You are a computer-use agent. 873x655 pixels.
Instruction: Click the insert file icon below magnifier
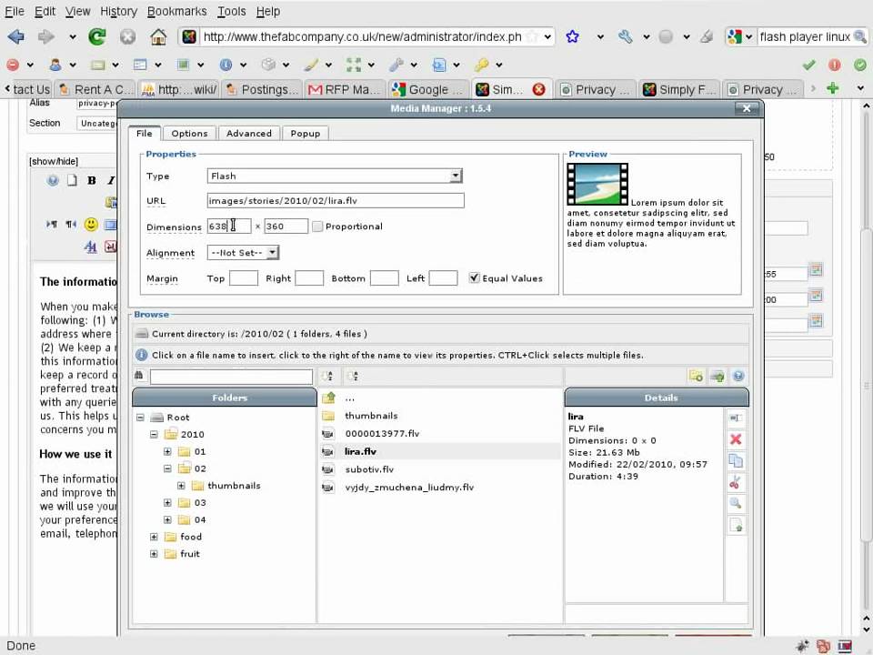(x=736, y=525)
